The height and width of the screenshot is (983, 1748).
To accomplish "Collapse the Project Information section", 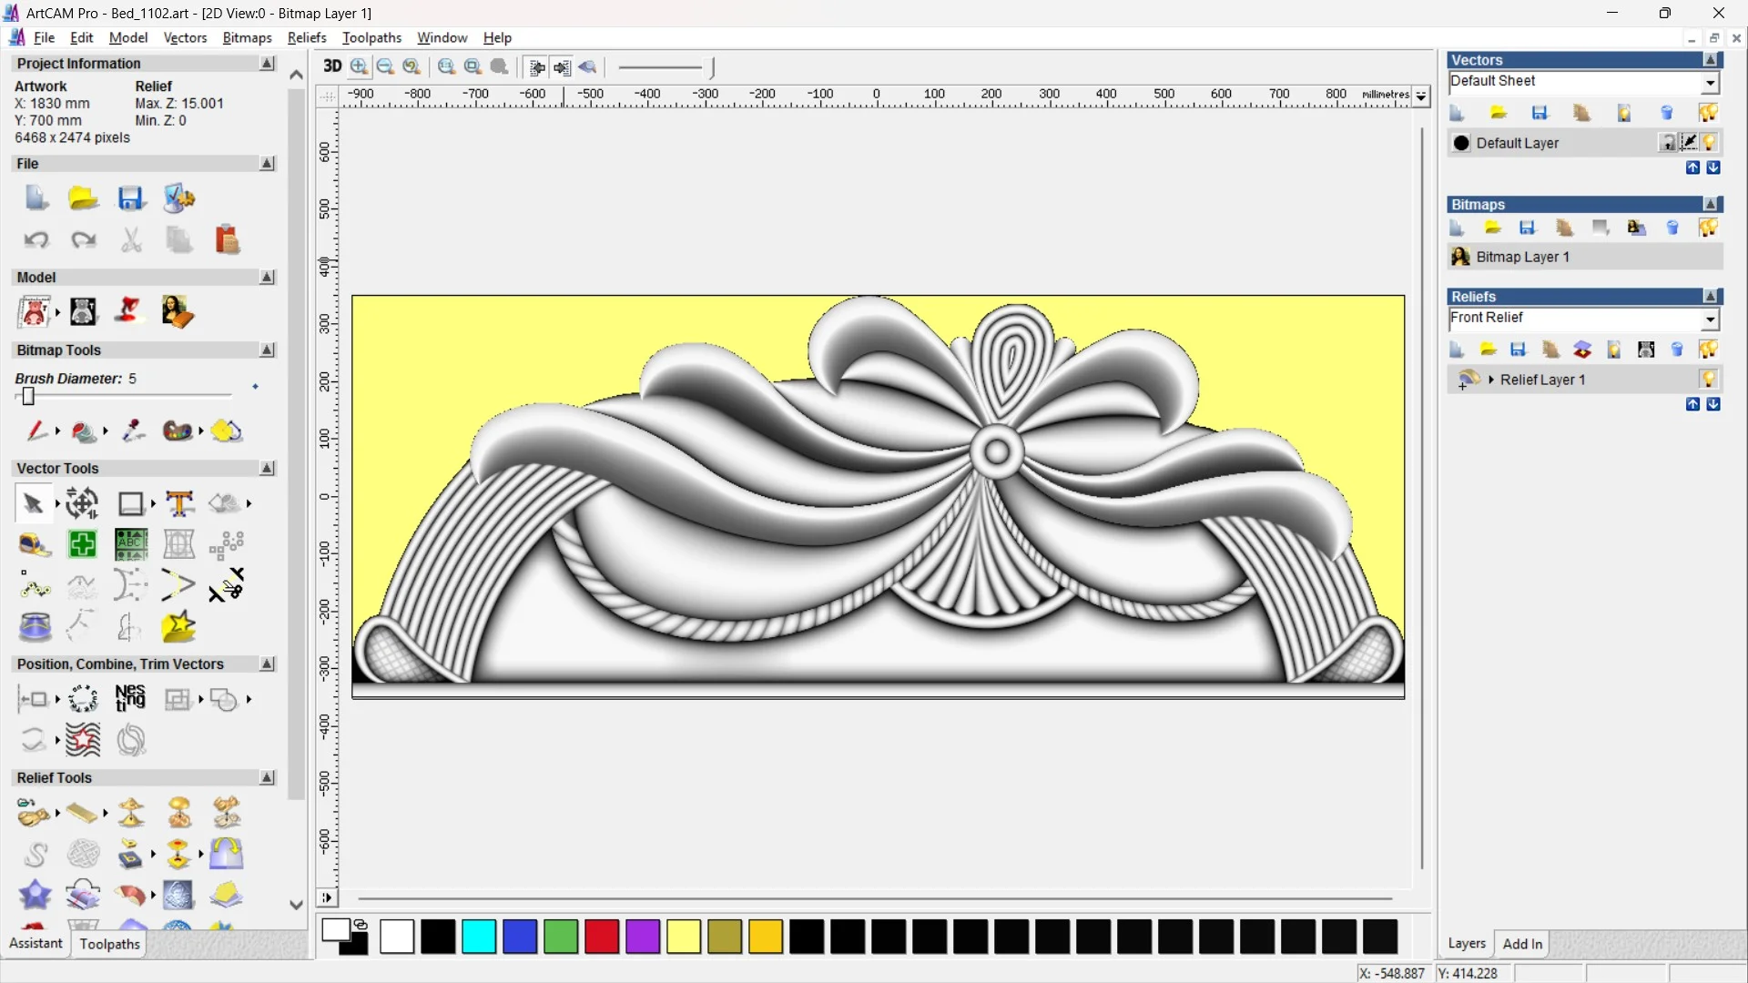I will (x=267, y=64).
